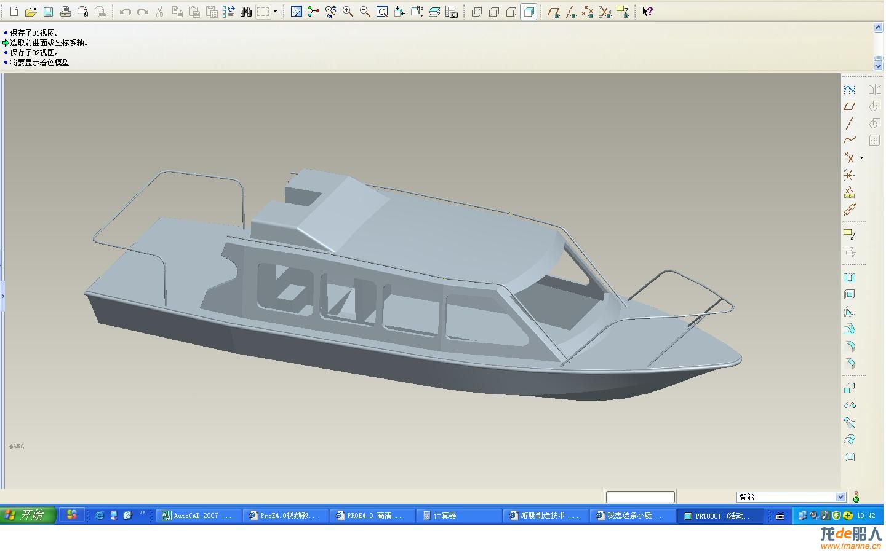Image resolution: width=886 pixels, height=553 pixels.
Task: Click the undo arrow icon
Action: pos(126,11)
